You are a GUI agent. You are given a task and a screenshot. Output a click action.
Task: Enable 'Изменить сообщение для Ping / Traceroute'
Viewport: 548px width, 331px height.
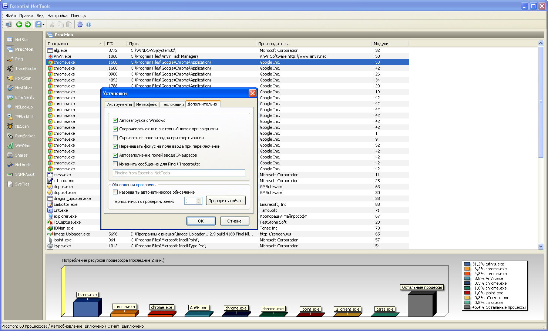tap(115, 164)
